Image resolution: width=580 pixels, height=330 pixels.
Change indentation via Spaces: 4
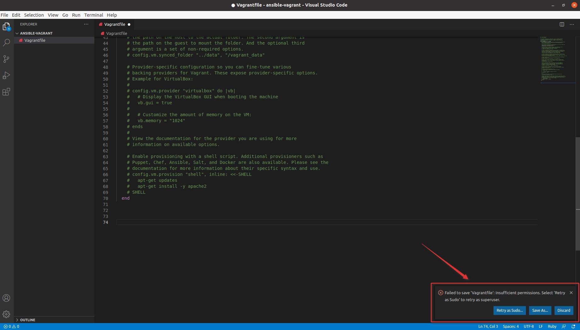click(510, 327)
